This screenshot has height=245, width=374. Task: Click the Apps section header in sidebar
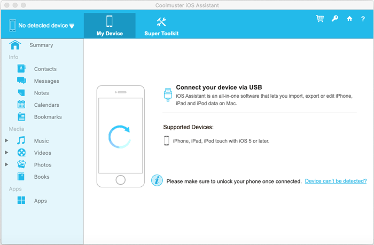15,189
